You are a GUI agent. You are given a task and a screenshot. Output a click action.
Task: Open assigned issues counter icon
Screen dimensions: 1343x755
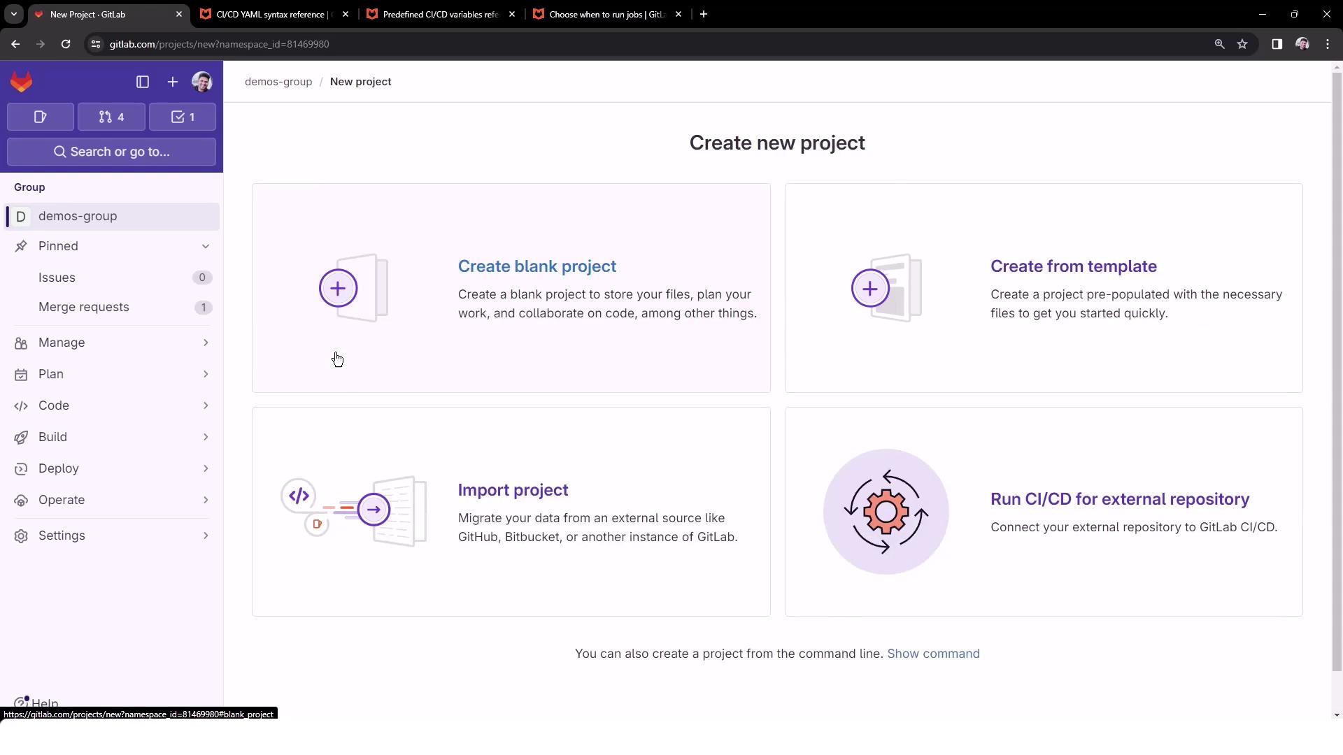tap(41, 117)
